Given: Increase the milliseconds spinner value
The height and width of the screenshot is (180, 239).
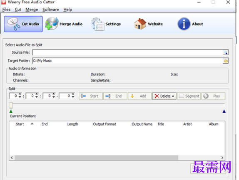Looking at the screenshot, I should click(x=73, y=94).
